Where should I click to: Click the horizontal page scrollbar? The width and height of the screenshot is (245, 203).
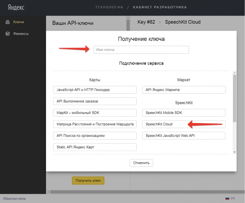click(x=147, y=192)
